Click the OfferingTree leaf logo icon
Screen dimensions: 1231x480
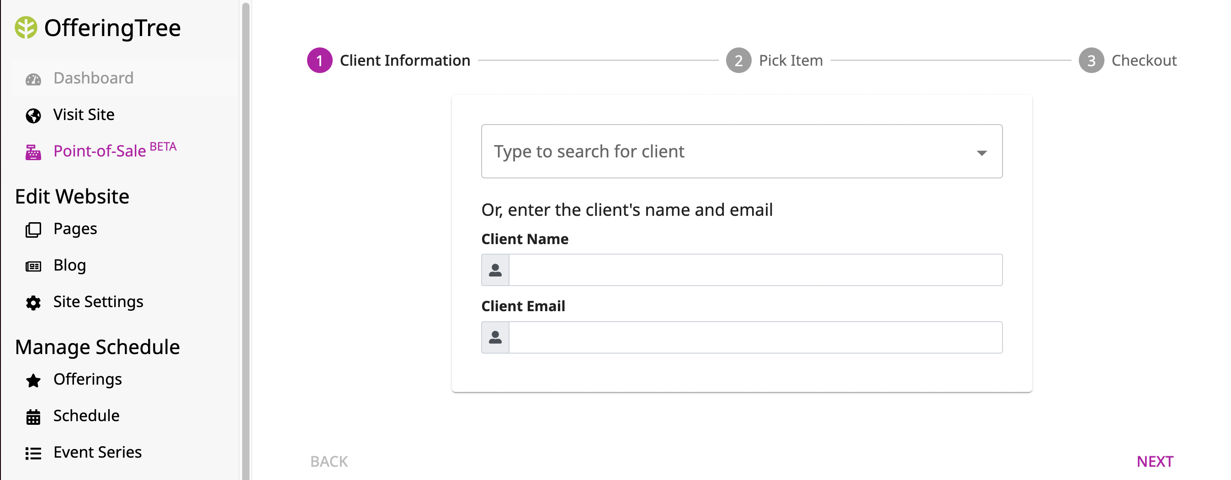26,28
